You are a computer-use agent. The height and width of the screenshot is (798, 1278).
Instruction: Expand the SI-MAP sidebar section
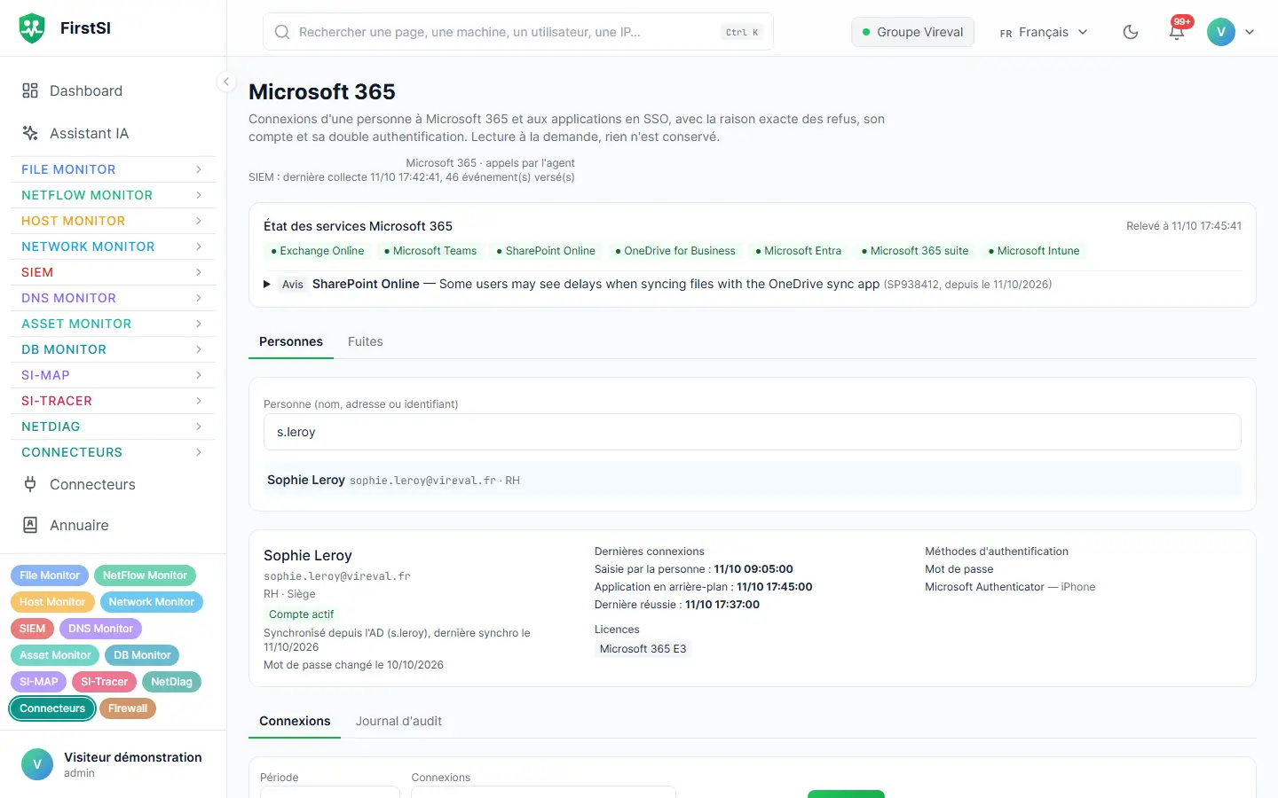(x=113, y=375)
